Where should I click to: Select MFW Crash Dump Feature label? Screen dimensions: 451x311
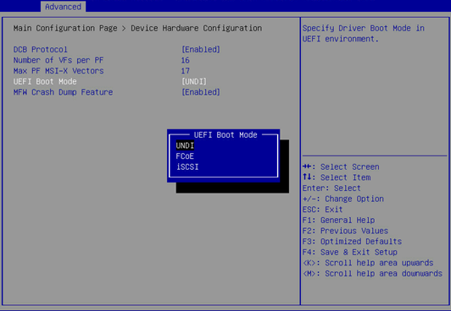tap(63, 92)
